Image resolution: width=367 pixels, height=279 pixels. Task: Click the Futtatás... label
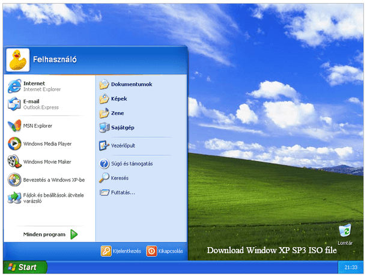tap(123, 192)
